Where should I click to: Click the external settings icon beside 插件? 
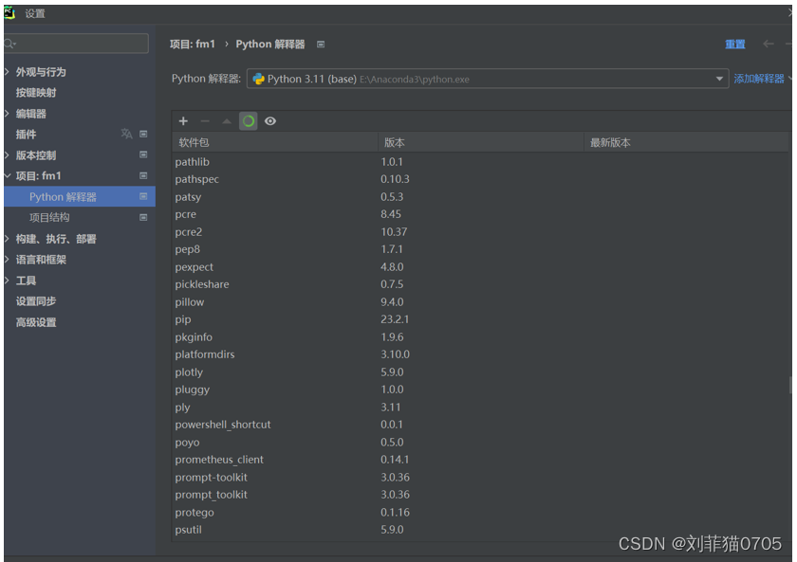point(144,134)
